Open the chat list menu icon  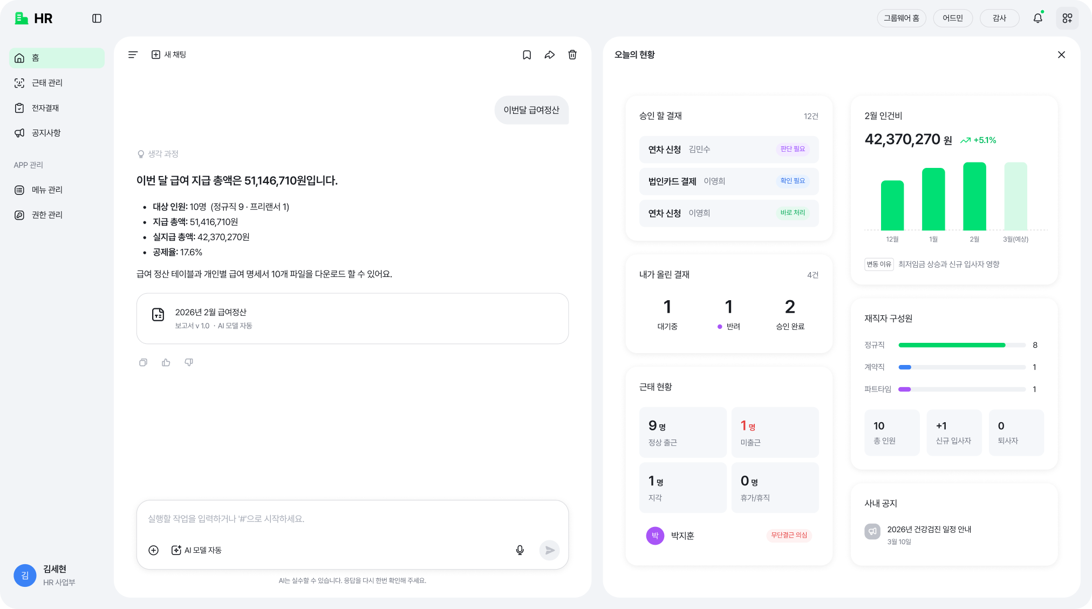[x=133, y=55]
